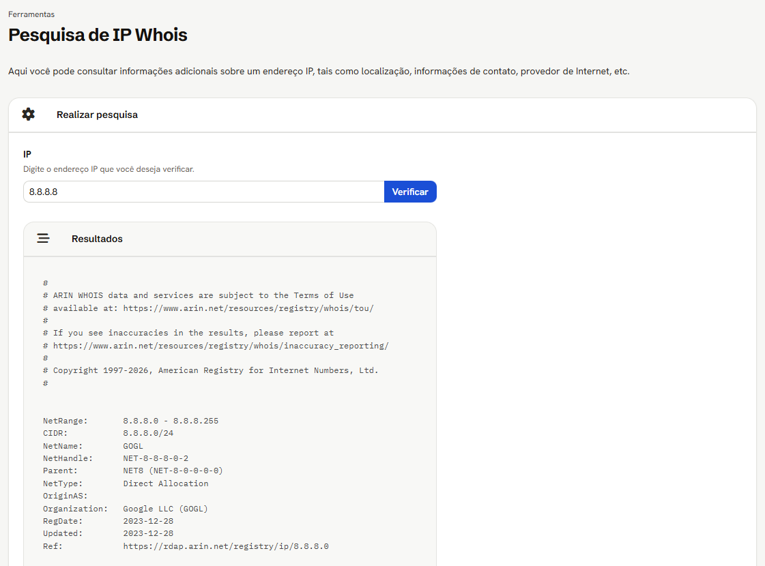Screen dimensions: 765x566
Task: Click the gear icon beside Realizar pesquisa
Action: pos(28,114)
